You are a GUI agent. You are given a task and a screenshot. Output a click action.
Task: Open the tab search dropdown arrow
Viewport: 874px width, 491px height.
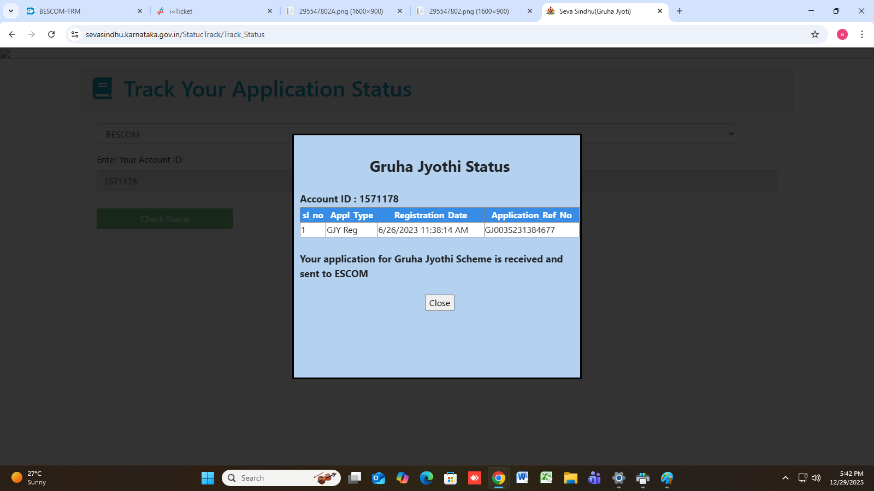pyautogui.click(x=10, y=11)
